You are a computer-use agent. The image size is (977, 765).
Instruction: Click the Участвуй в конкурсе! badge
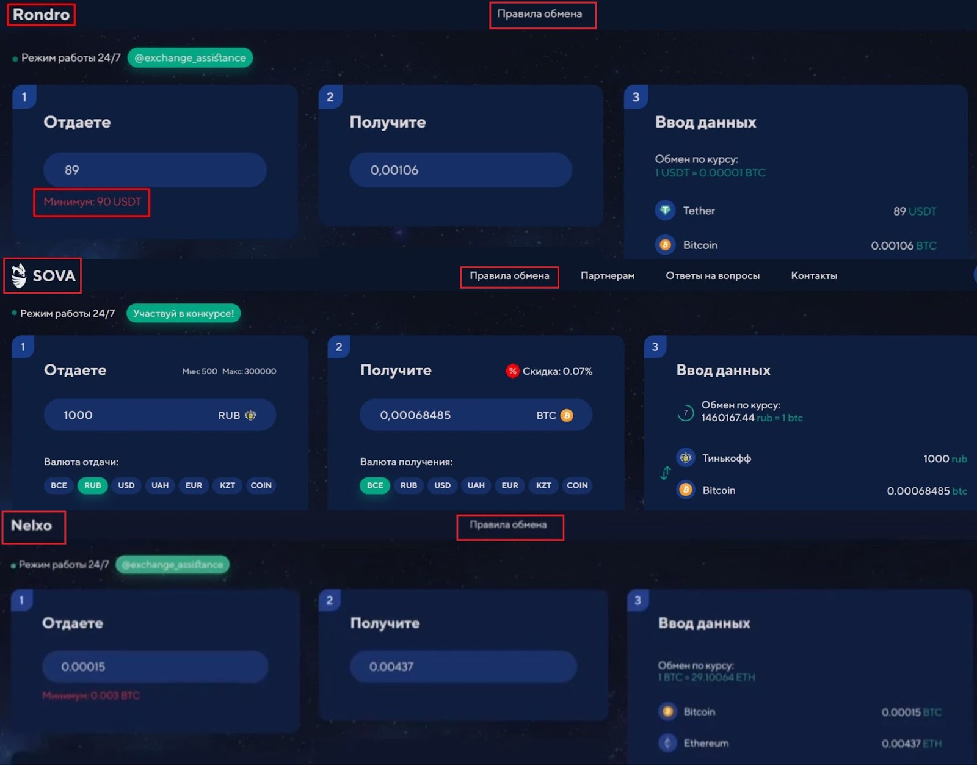[x=183, y=313]
